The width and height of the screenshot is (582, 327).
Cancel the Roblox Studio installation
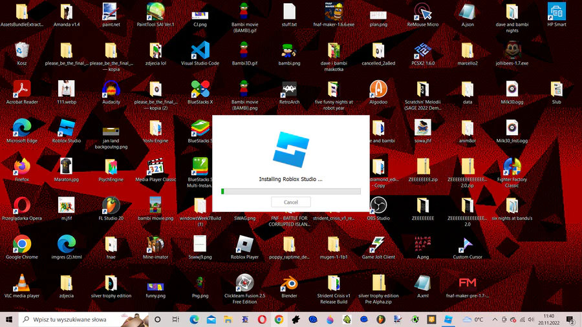290,202
